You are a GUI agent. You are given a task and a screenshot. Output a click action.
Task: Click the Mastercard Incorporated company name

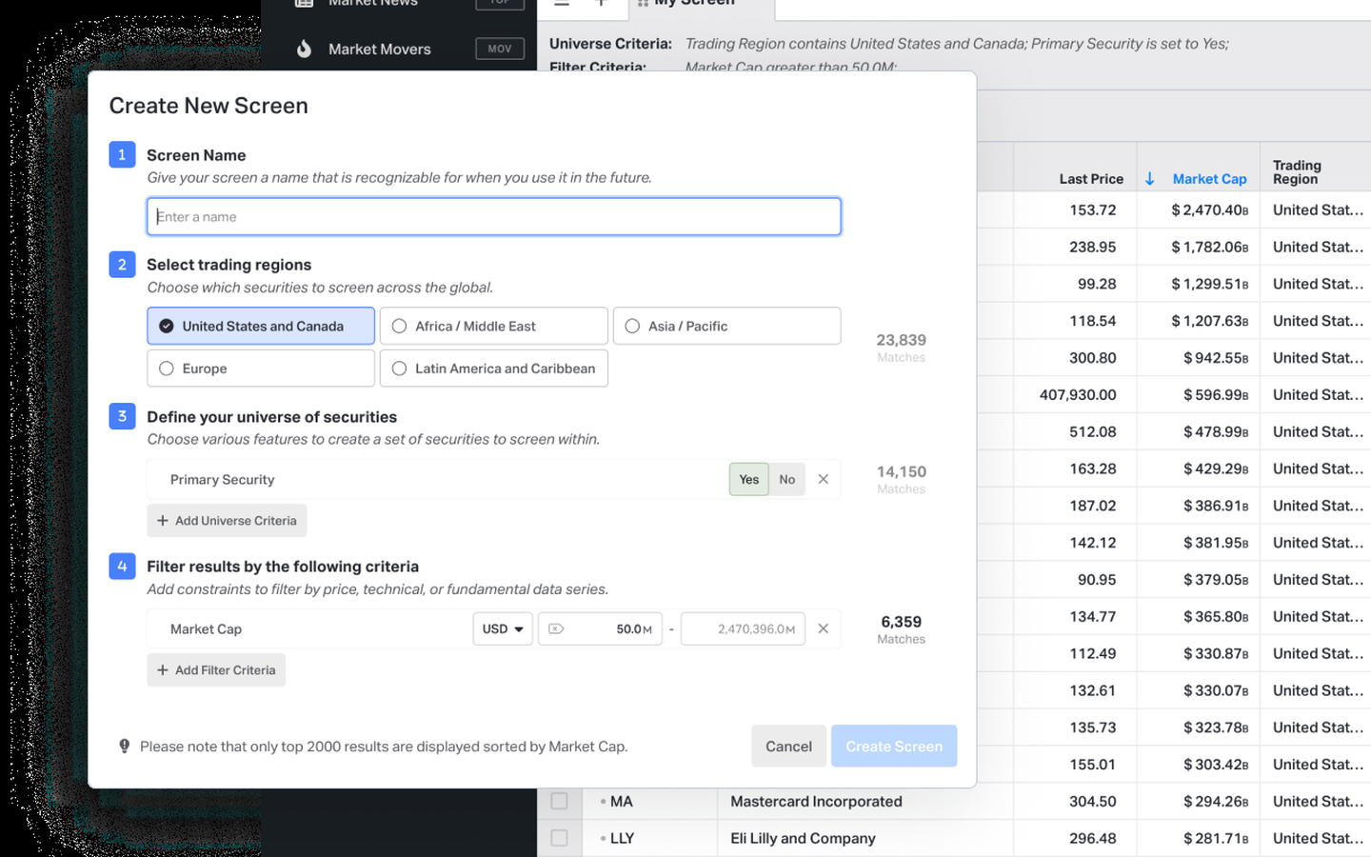tap(816, 802)
